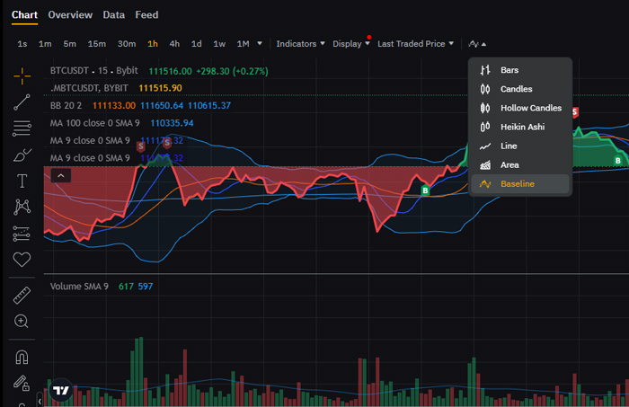
Task: Click the BB 20 2 indicator legend
Action: [66, 105]
